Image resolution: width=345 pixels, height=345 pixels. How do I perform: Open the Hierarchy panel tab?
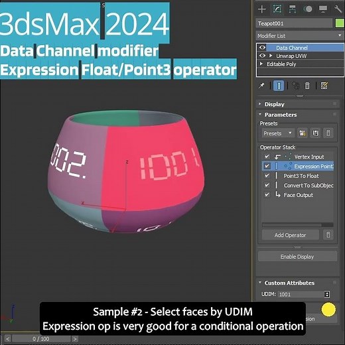293,9
